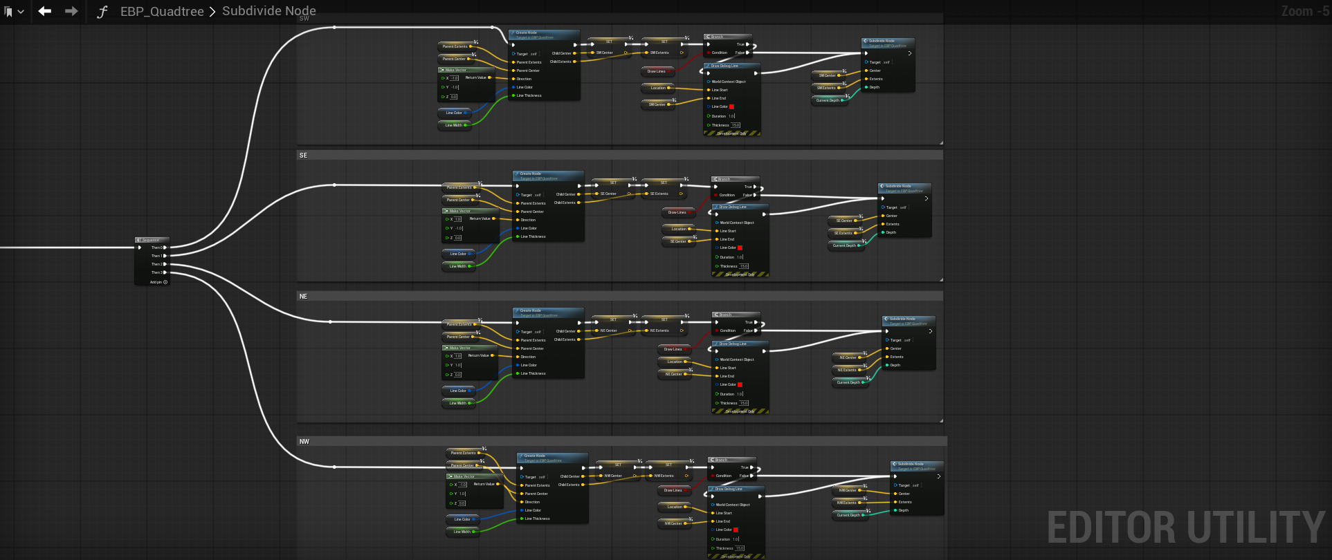Navigate forward with the right arrow
The width and height of the screenshot is (1332, 560).
coord(71,11)
